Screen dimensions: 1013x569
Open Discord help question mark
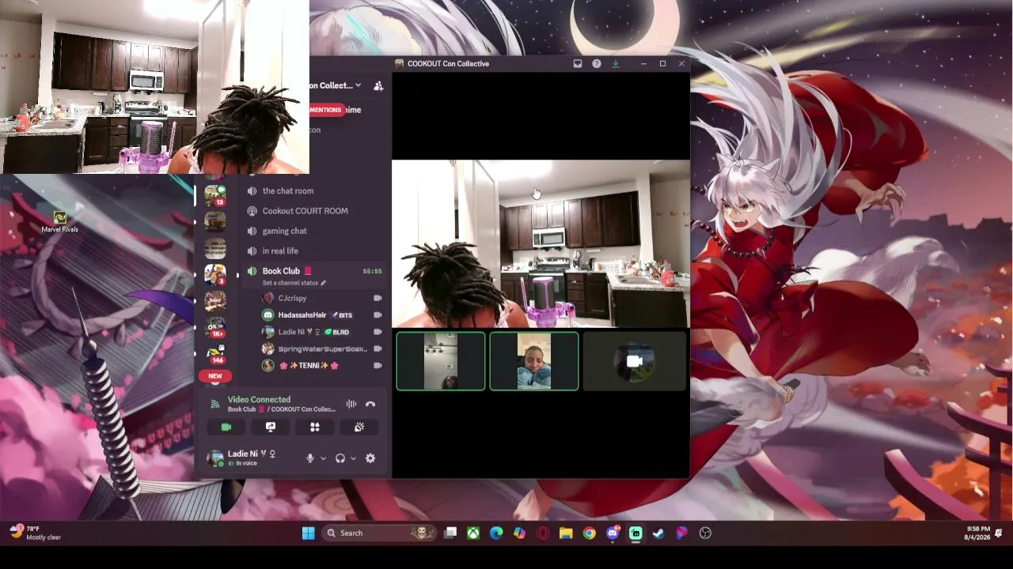597,64
